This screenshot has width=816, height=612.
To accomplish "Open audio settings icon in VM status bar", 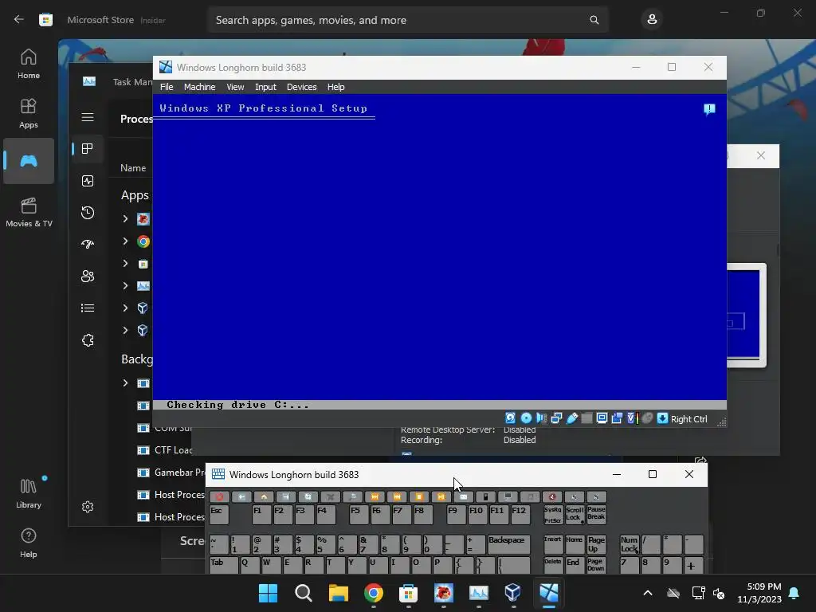I will pyautogui.click(x=541, y=418).
